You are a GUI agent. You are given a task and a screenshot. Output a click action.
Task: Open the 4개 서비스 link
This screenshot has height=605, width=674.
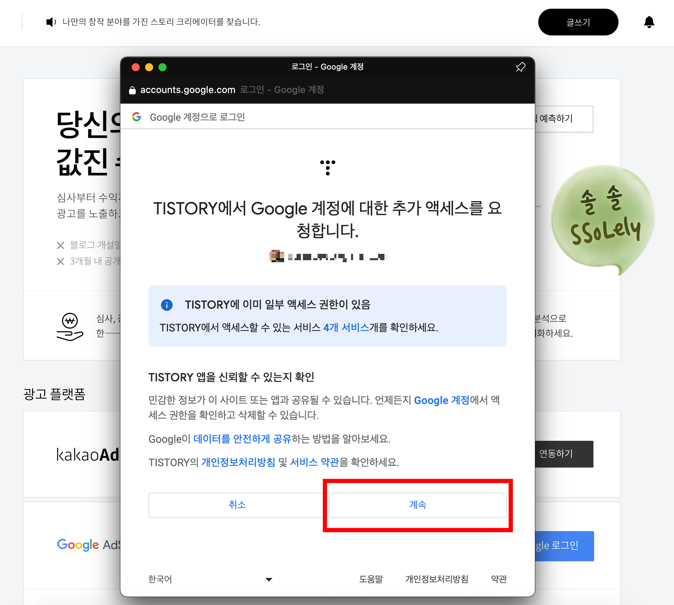coord(346,327)
